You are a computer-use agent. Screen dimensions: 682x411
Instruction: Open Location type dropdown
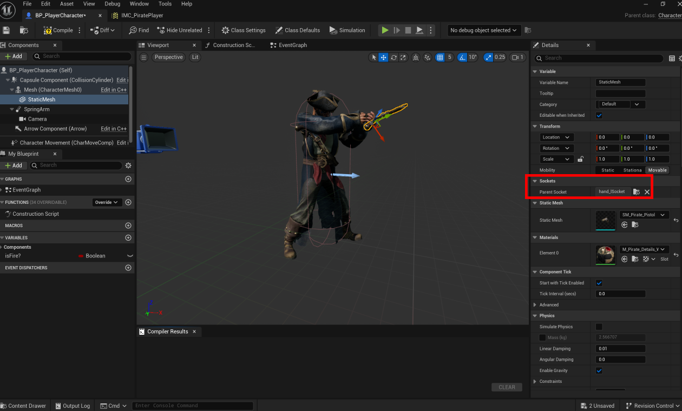557,137
